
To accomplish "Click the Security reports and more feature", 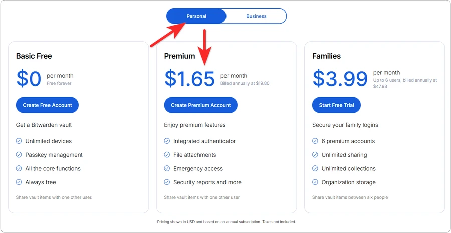I will click(x=207, y=182).
